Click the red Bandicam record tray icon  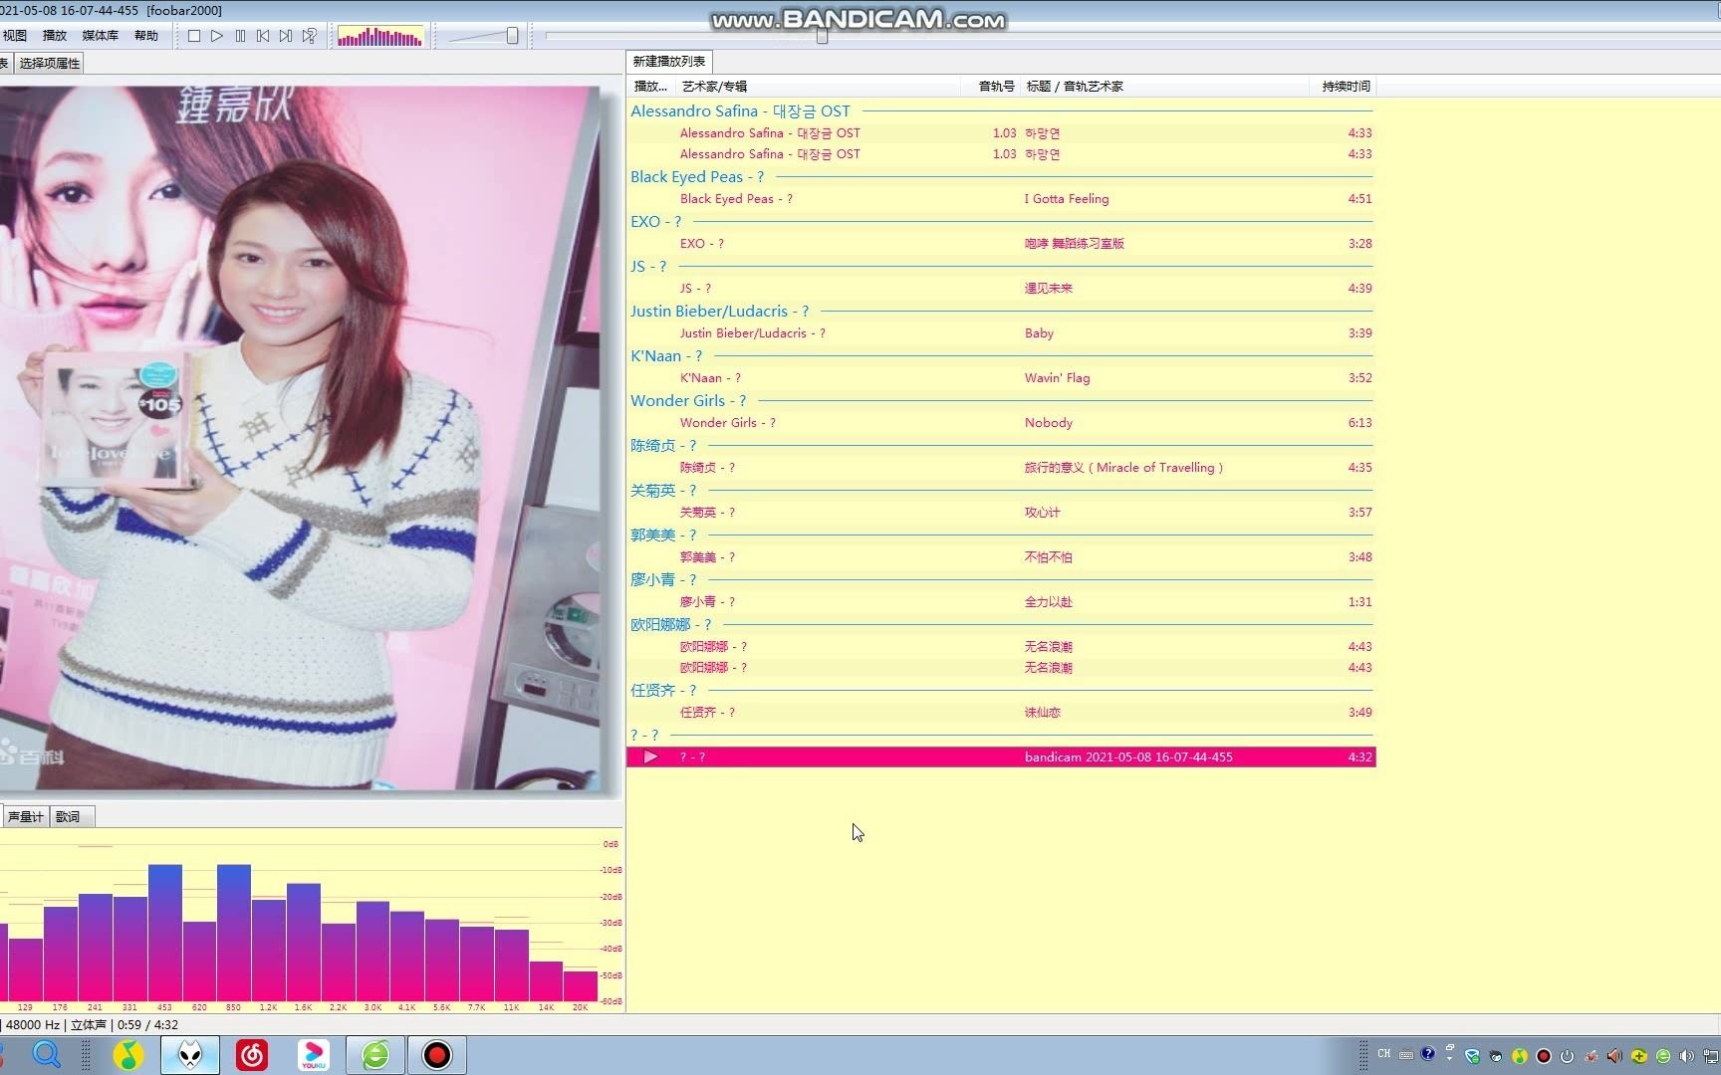[x=1544, y=1056]
